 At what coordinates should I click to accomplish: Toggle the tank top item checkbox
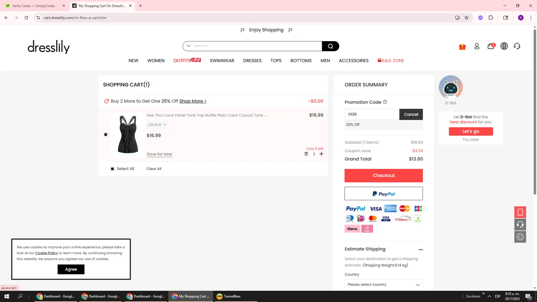click(106, 135)
